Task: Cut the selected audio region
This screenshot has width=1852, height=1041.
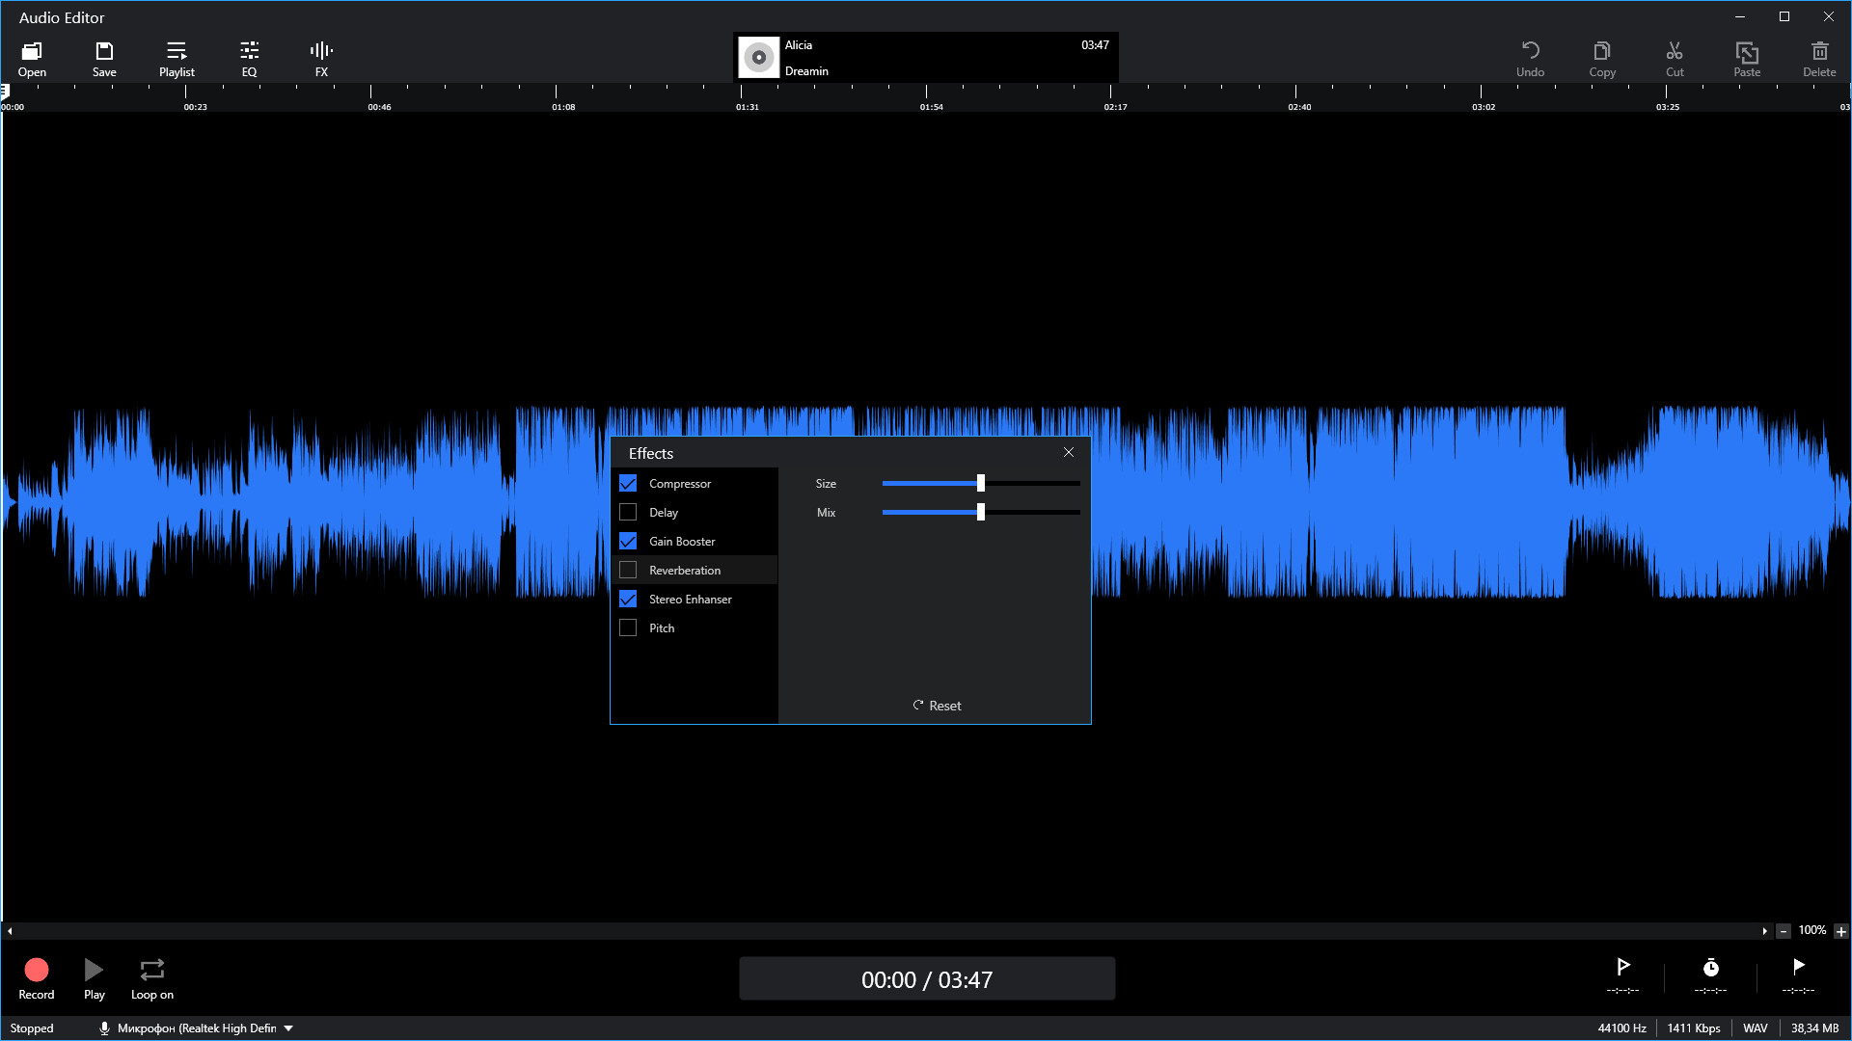Action: 1675,58
